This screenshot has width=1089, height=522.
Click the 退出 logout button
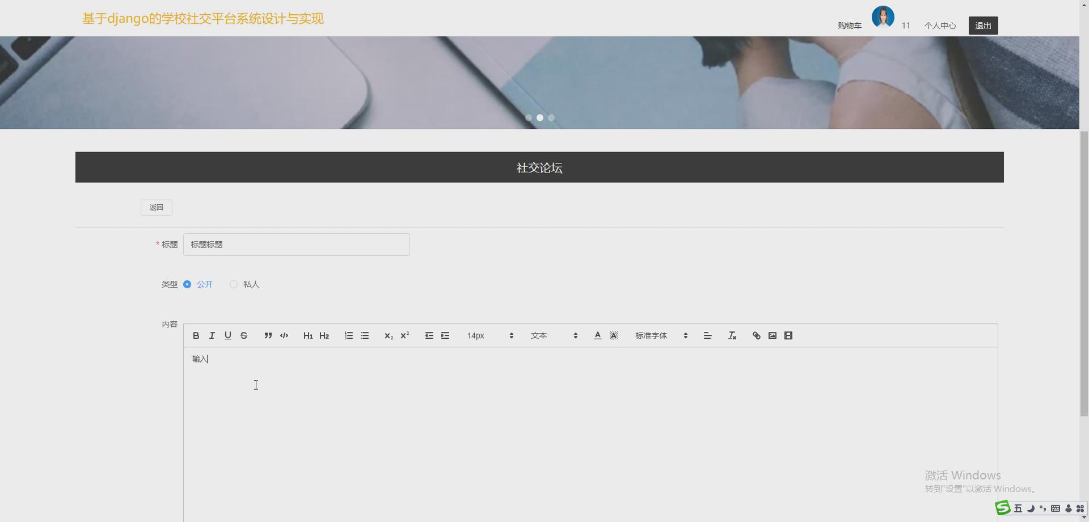coord(984,26)
